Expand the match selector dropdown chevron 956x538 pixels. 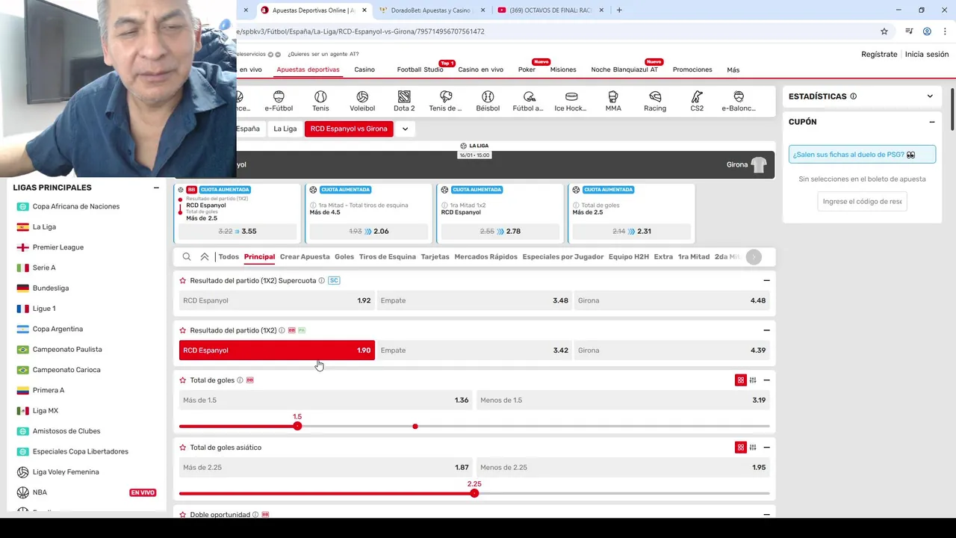click(405, 129)
